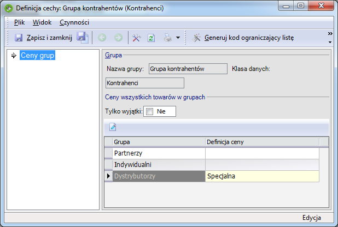The width and height of the screenshot is (338, 227).
Task: Click the Ceny wszystkich towarów w grupach heading
Action: click(x=155, y=97)
